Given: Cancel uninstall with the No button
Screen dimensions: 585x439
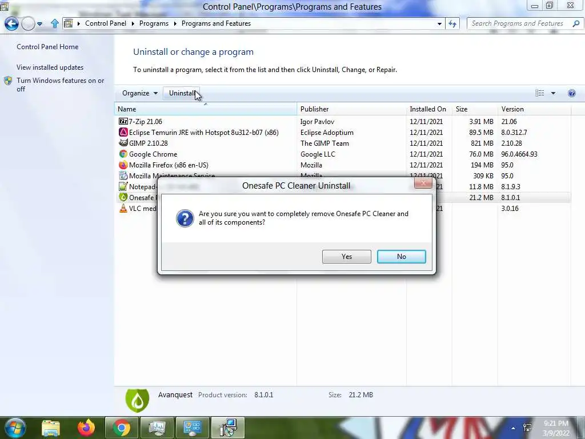Looking at the screenshot, I should click(401, 257).
